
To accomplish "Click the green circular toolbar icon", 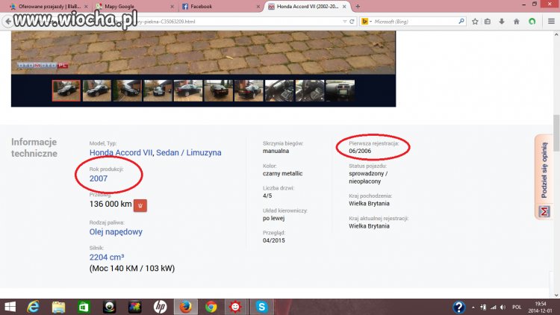I will tap(532, 22).
